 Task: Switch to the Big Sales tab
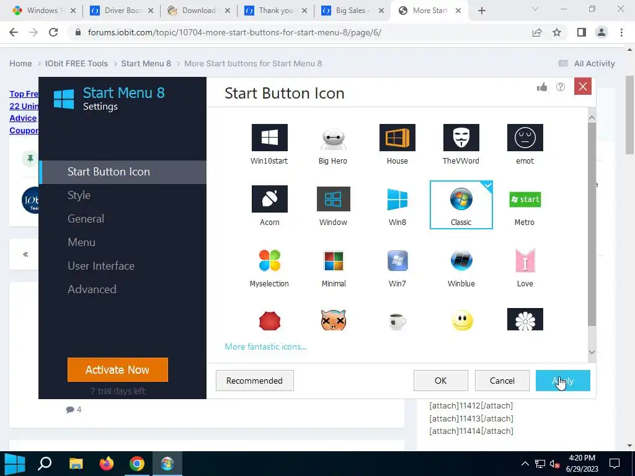(x=352, y=11)
